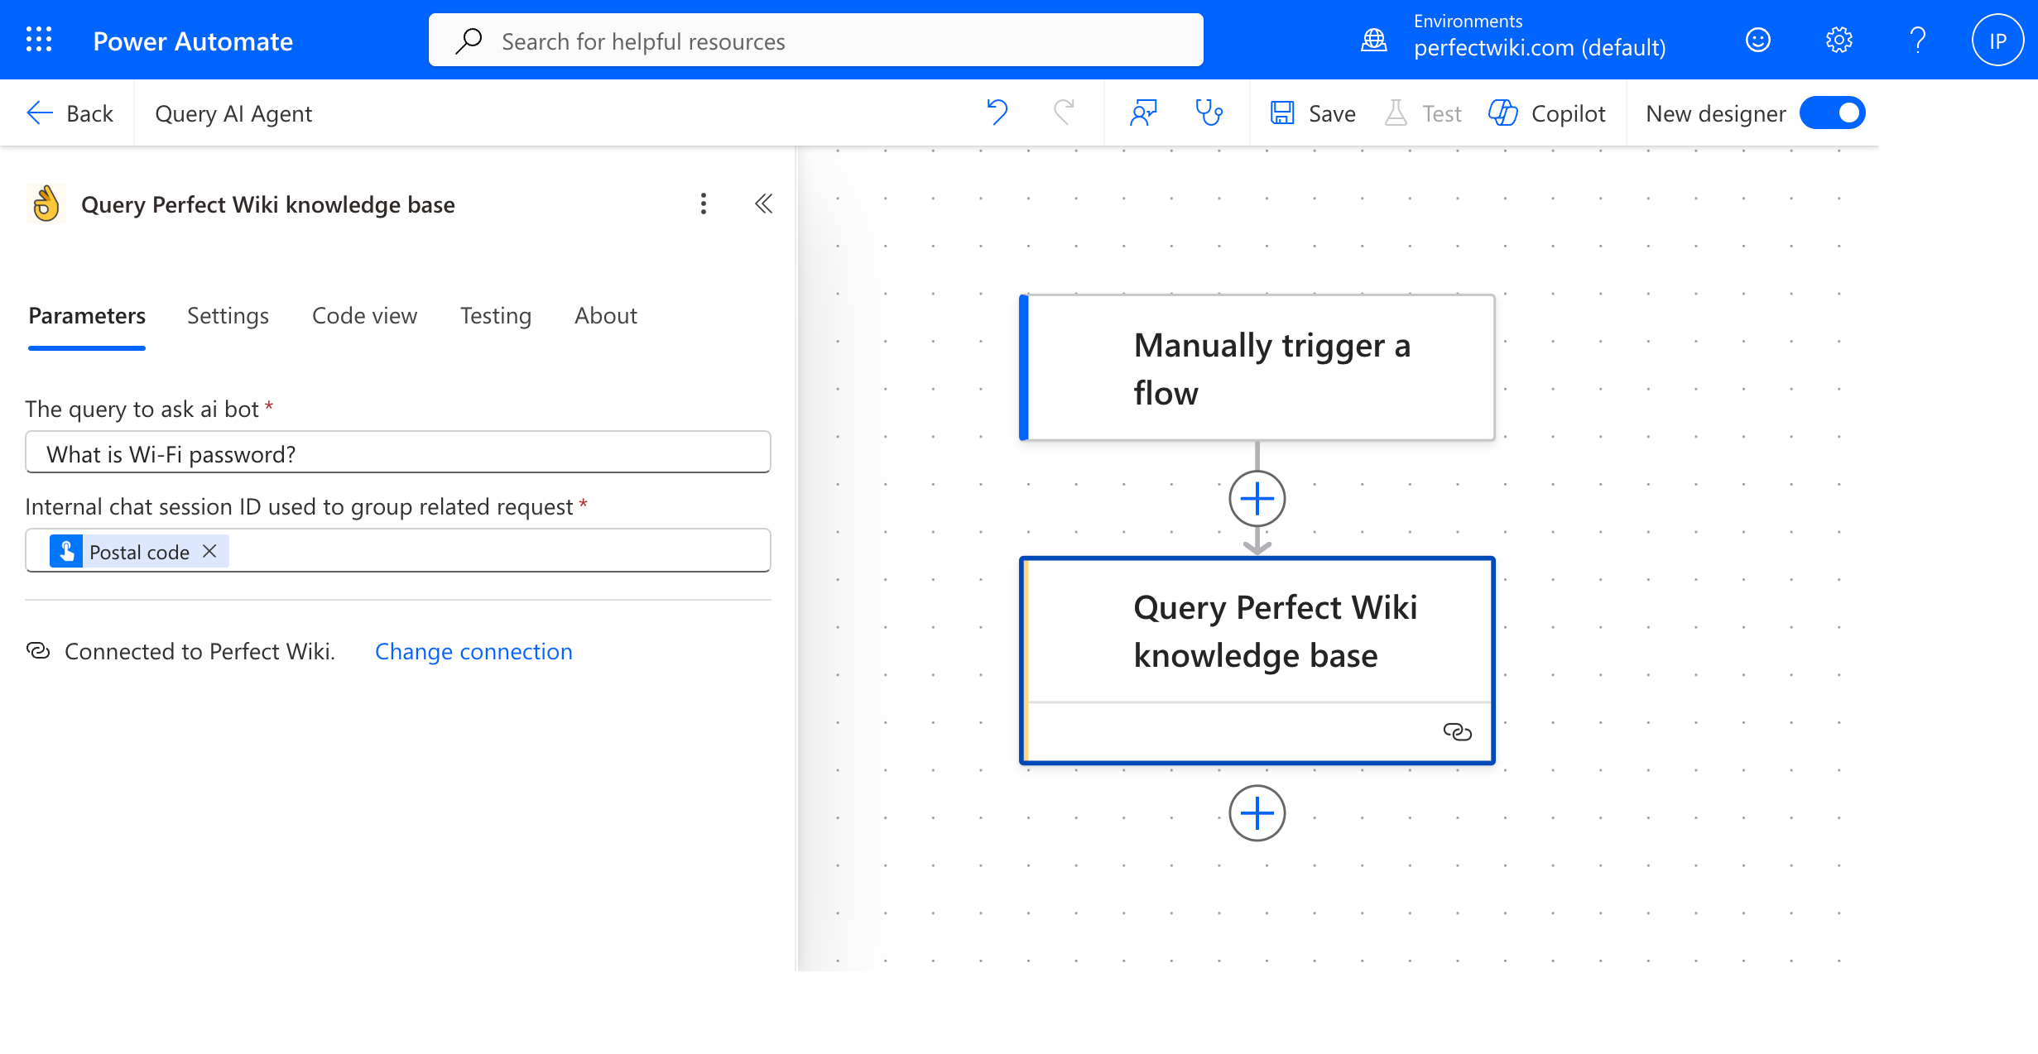2038x1054 pixels.
Task: Open the Environments selector showing perfectwiki.com
Action: pyautogui.click(x=1540, y=39)
